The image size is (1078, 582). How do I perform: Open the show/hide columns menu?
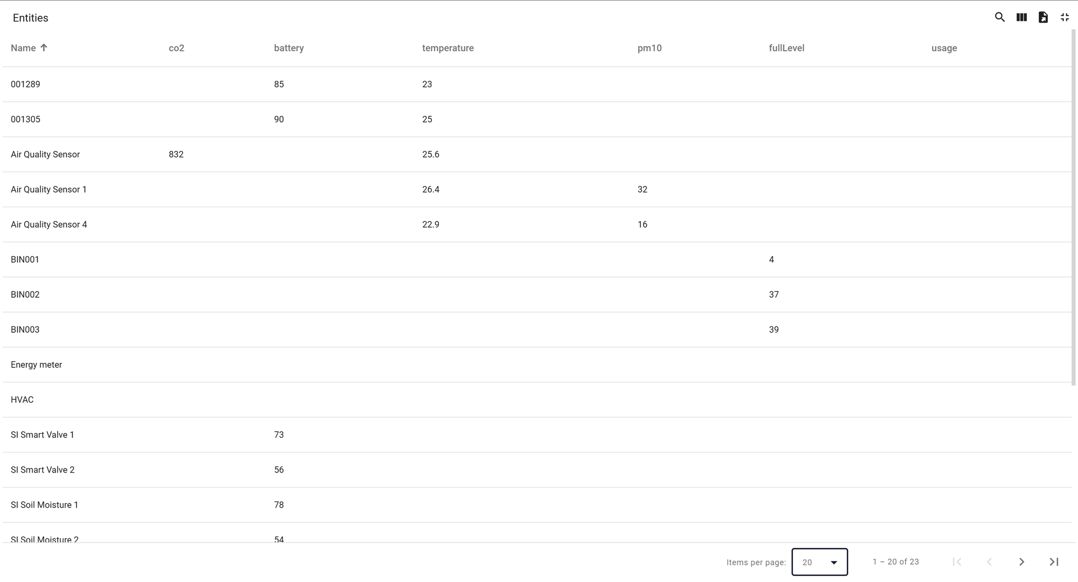coord(1021,17)
